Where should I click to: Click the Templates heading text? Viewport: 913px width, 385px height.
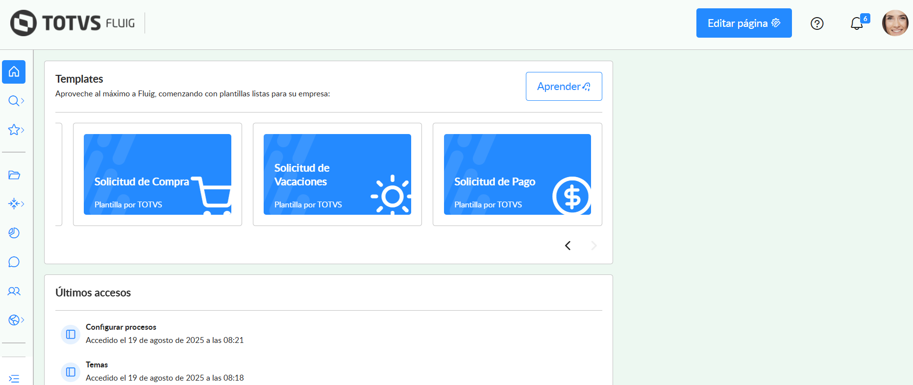click(79, 79)
